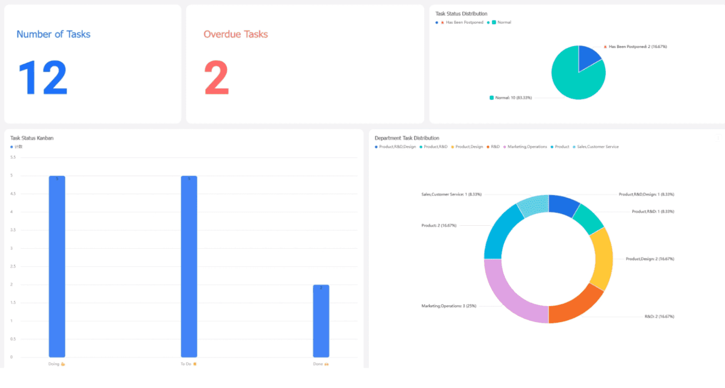Toggle the Task Status Kanban count series legend

click(x=16, y=146)
